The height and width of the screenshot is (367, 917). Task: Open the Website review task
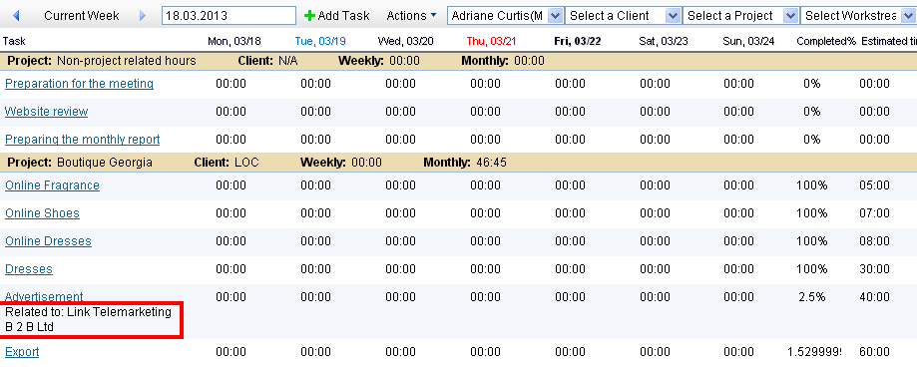46,112
